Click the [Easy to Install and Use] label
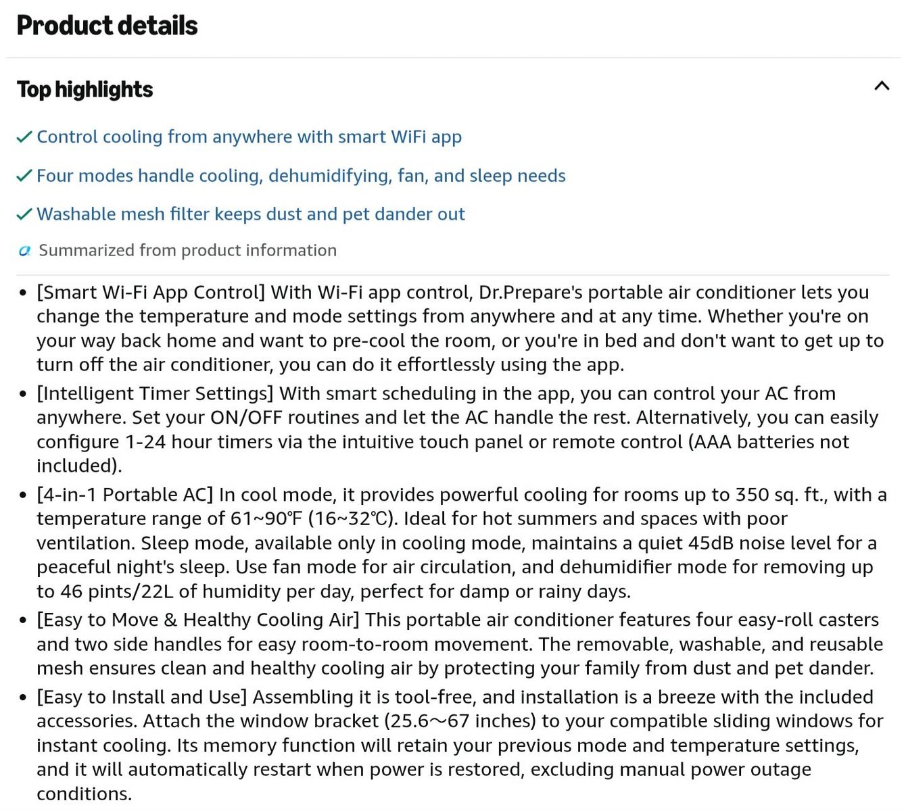The height and width of the screenshot is (811, 906). point(142,697)
